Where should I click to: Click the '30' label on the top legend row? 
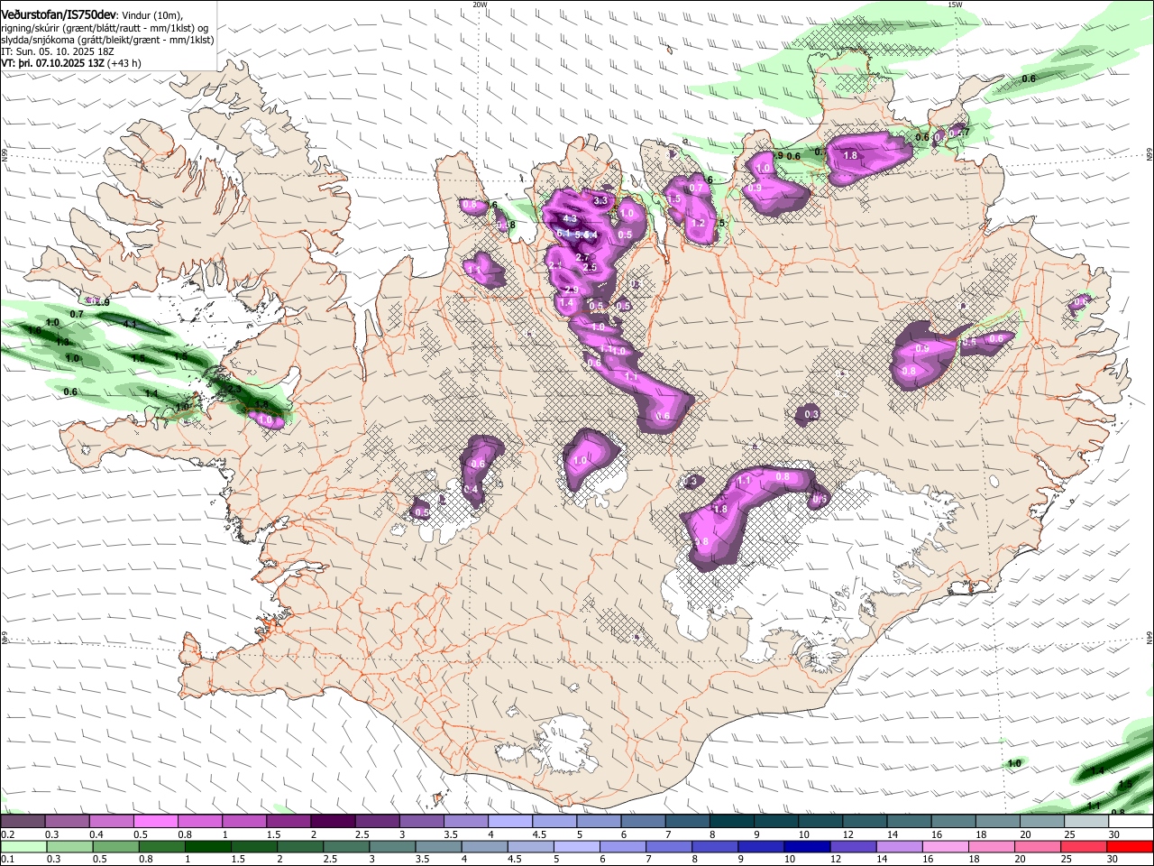(x=1114, y=834)
